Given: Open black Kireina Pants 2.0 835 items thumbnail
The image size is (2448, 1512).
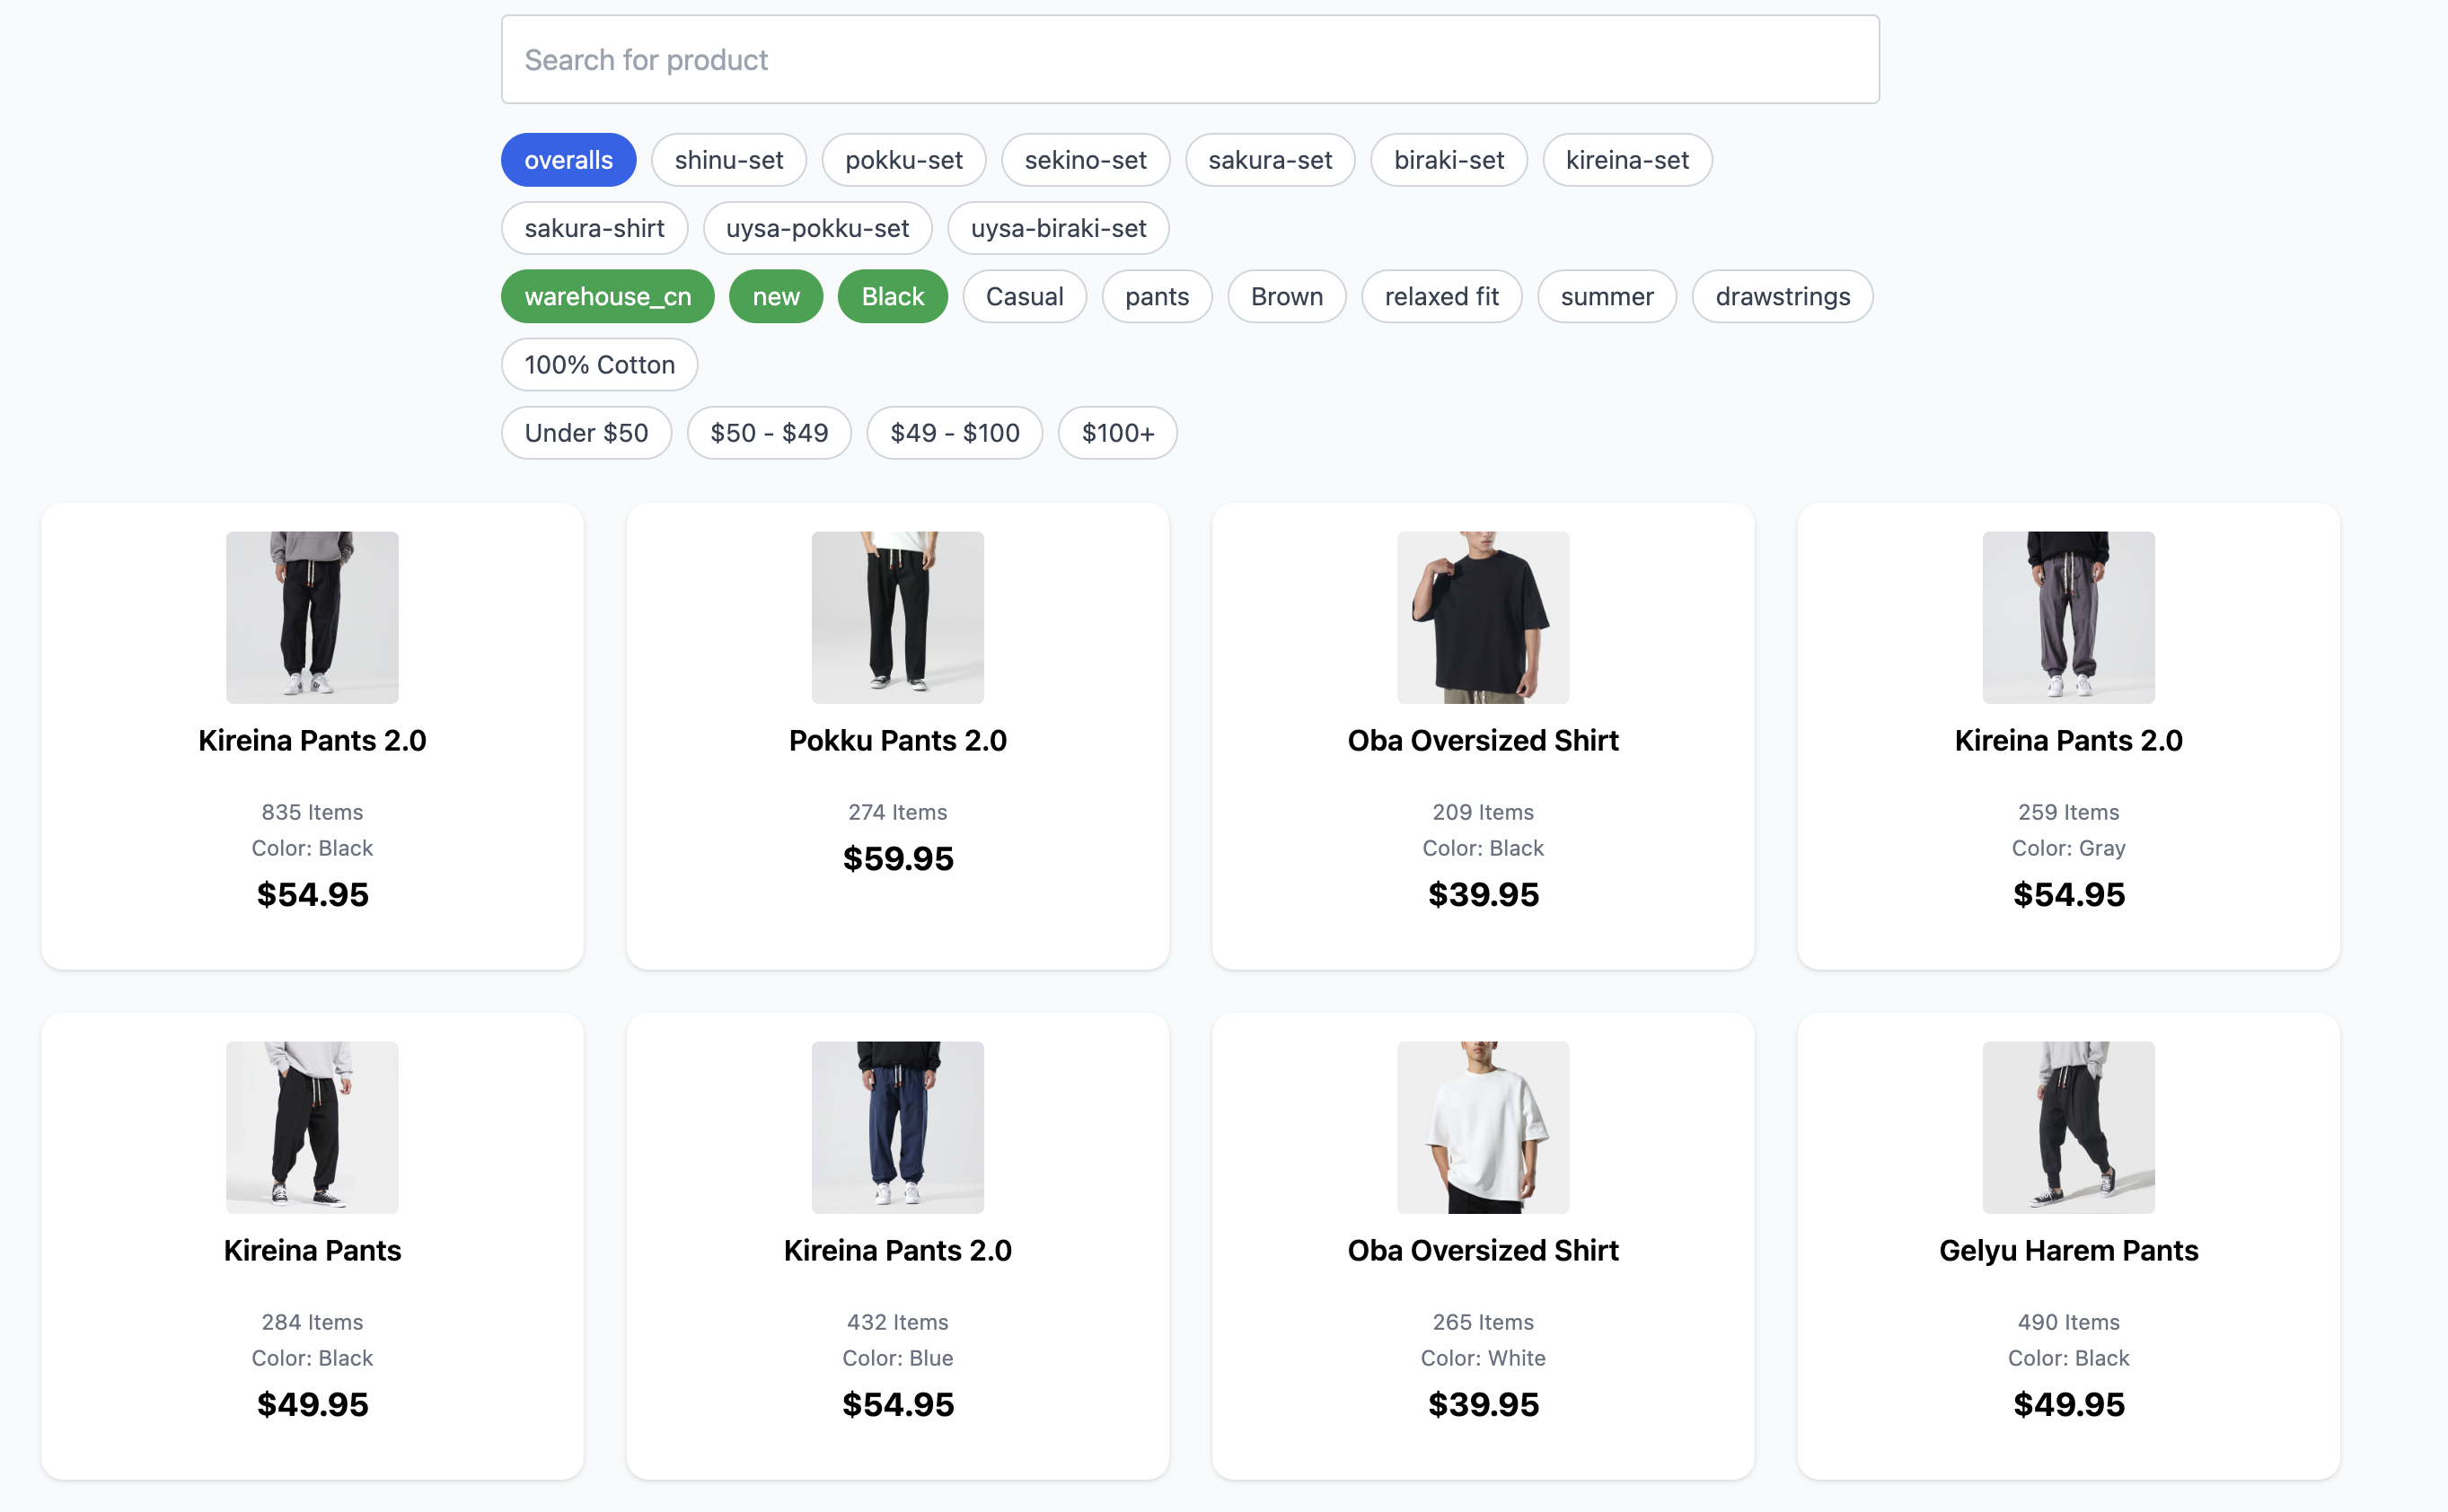Looking at the screenshot, I should click(312, 617).
